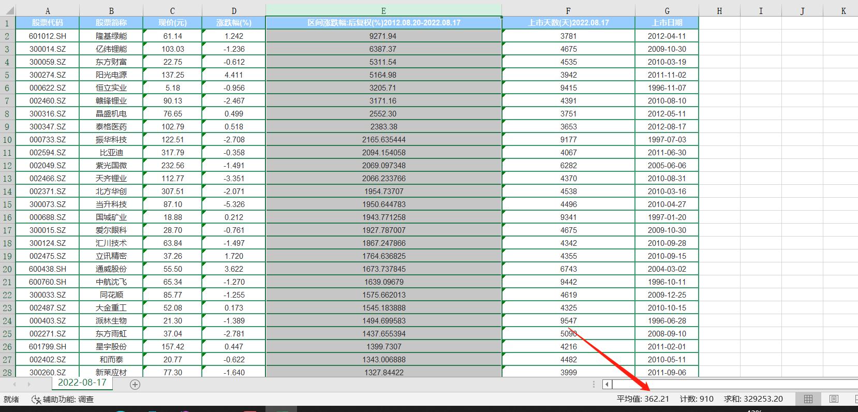Switch to Page Layout view icon

(x=834, y=399)
